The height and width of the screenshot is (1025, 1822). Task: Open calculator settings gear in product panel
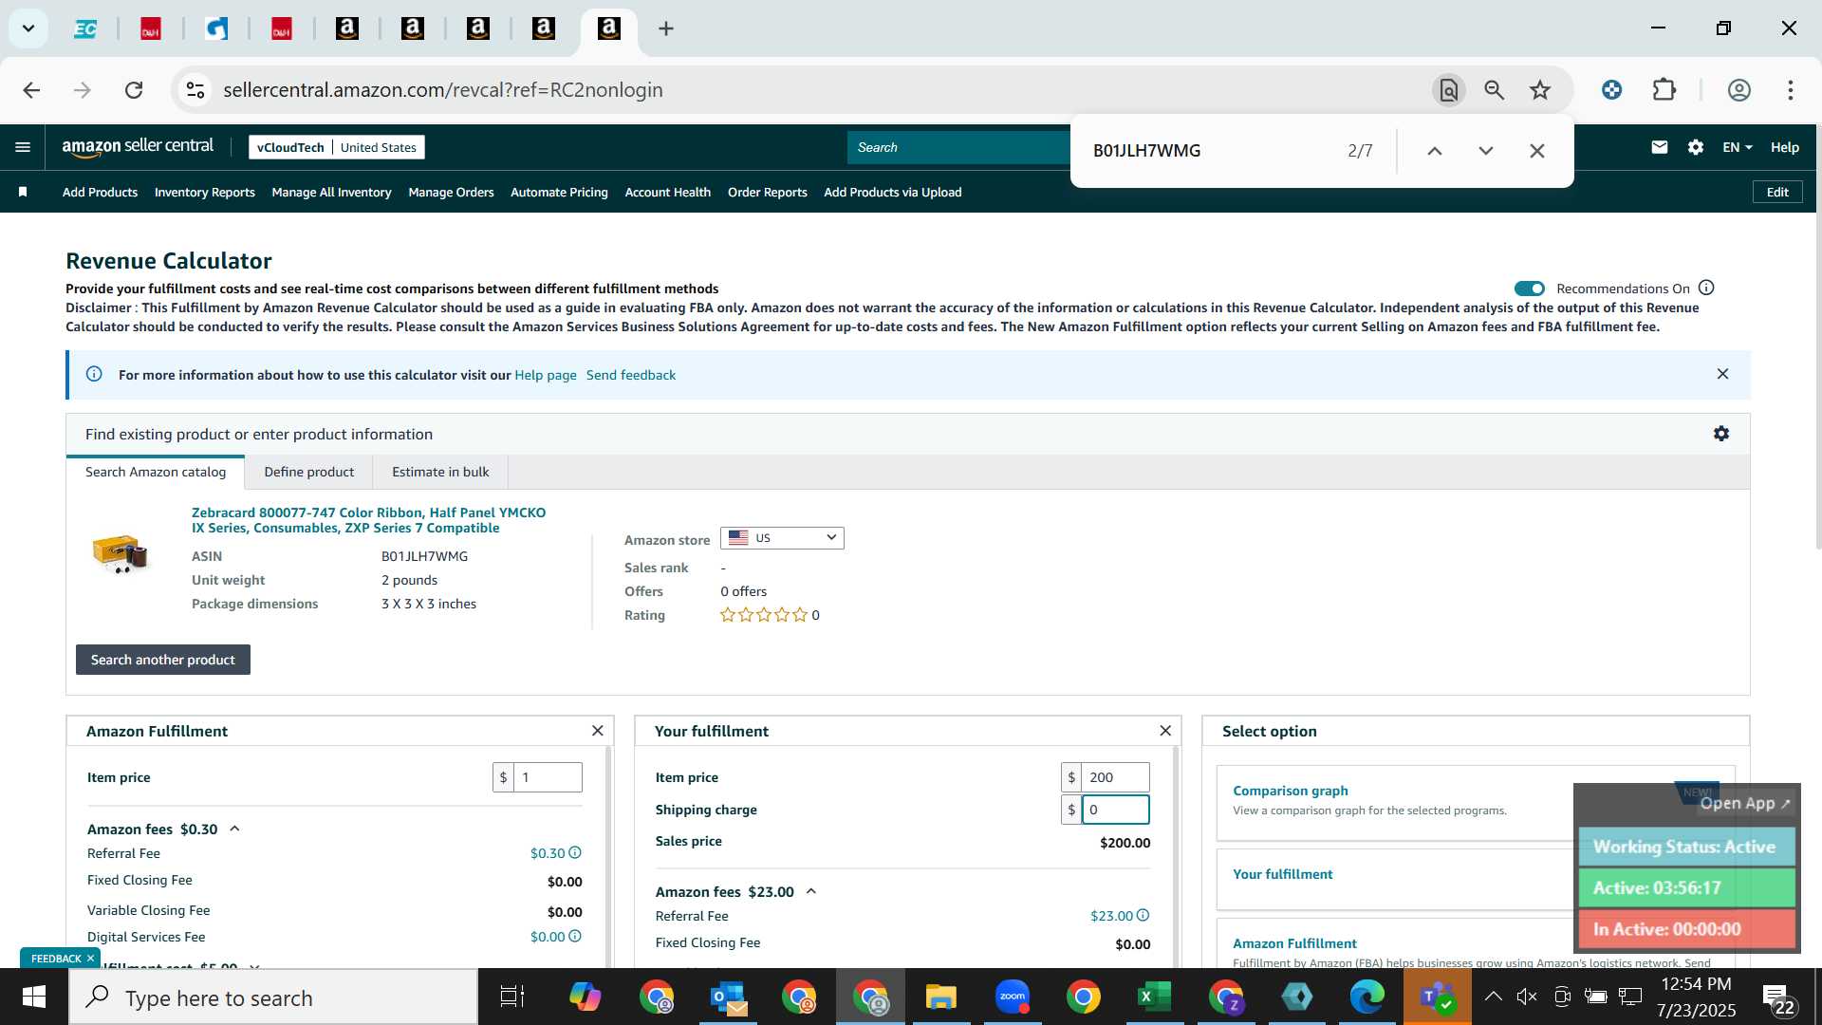tap(1721, 434)
